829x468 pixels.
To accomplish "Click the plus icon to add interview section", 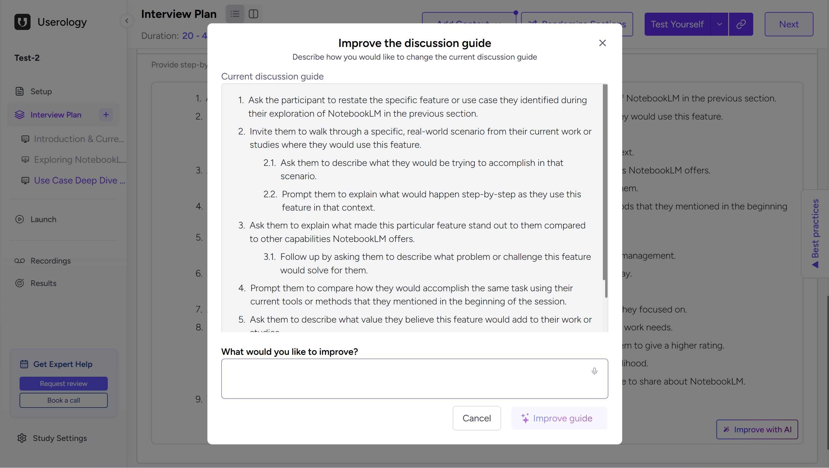I will click(x=106, y=115).
